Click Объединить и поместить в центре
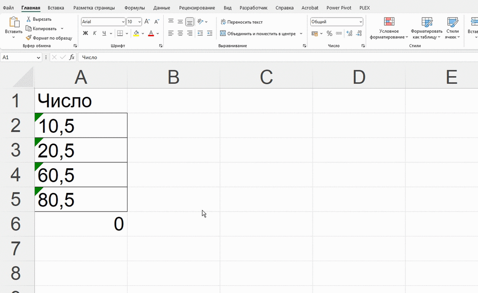Screen dimensions: 478x293 [258, 33]
